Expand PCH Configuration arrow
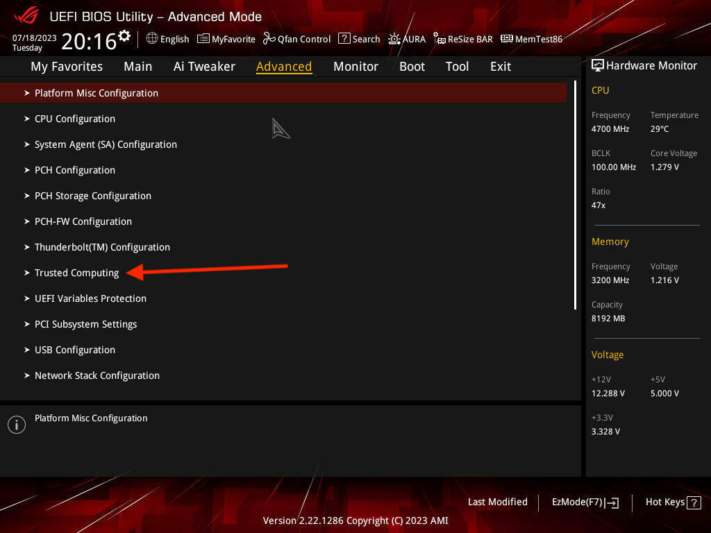The height and width of the screenshot is (533, 711). pyautogui.click(x=27, y=170)
